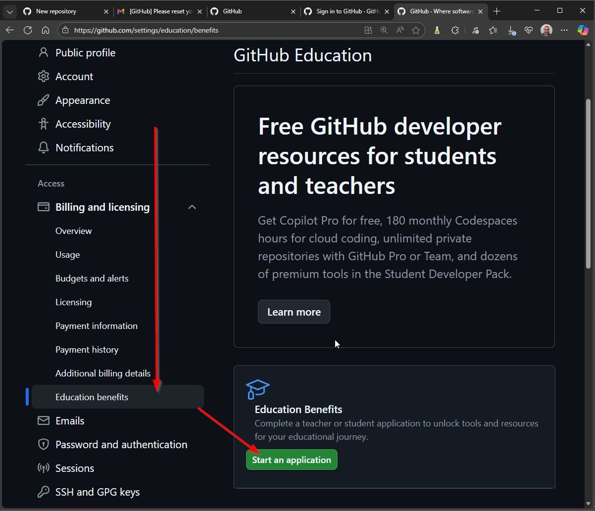Open Notifications via bell icon
This screenshot has height=511, width=595.
tap(44, 148)
